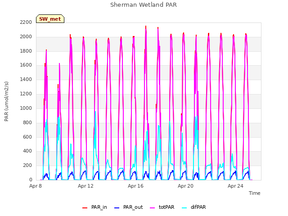Toggle totPAR series in legend
The height and width of the screenshot is (216, 288).
coord(162,207)
